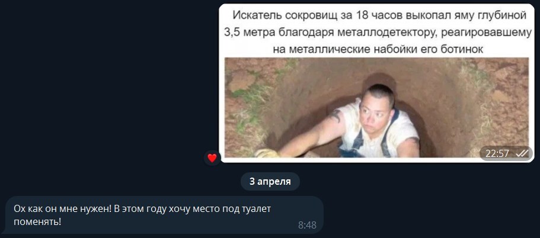Open the photo of man in hole
The image size is (540, 238).
click(x=376, y=107)
